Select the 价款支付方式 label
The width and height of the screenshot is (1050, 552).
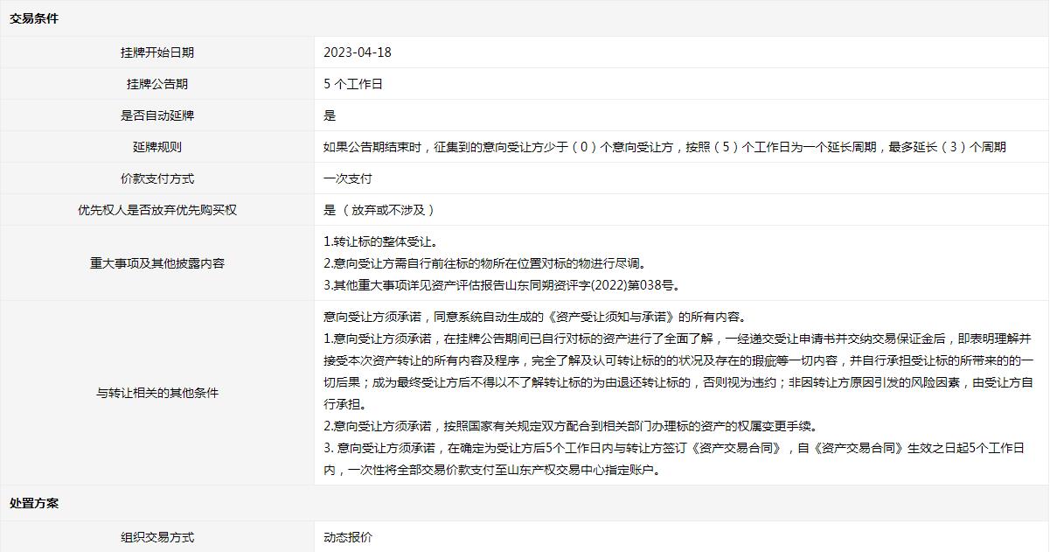click(x=157, y=178)
